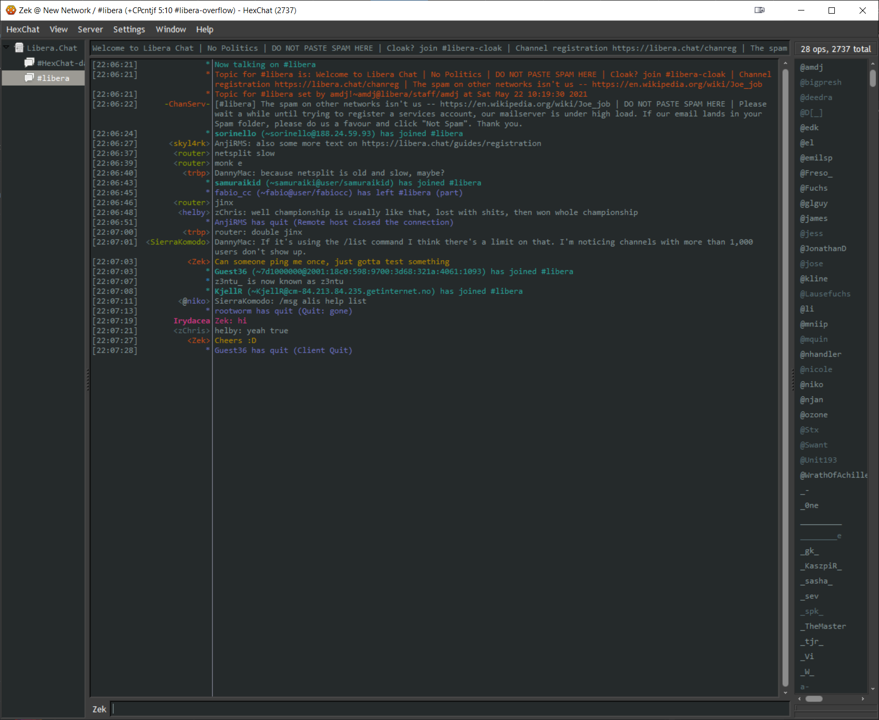This screenshot has height=720, width=879.
Task: Focus the message input box
Action: point(450,709)
